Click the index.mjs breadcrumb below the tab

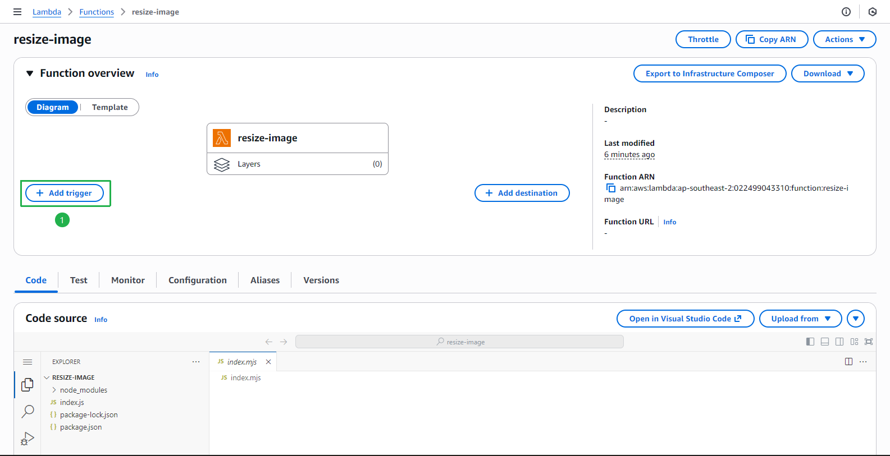coord(241,377)
